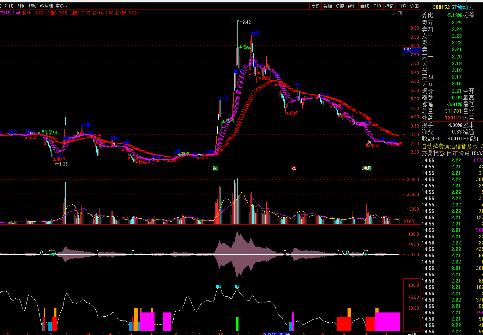
Task: Click the red 涨 event marker
Action: pos(294,168)
